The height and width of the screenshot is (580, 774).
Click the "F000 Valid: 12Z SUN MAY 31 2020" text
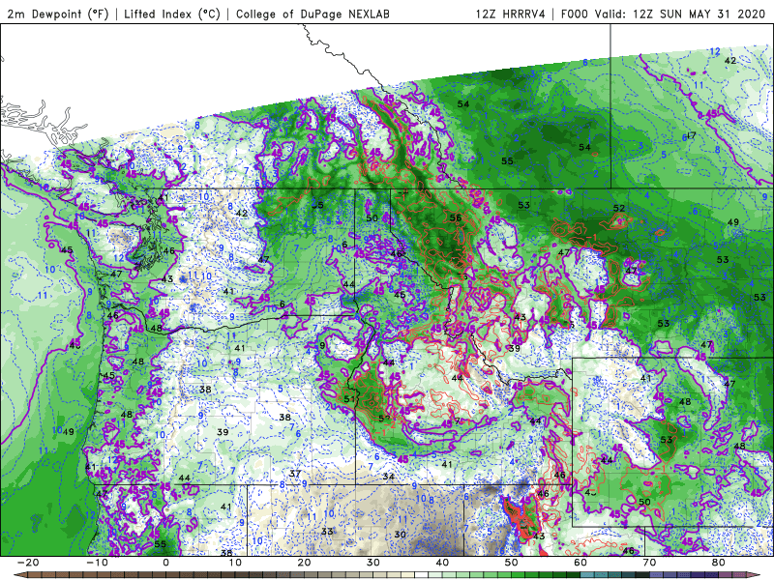pos(666,14)
